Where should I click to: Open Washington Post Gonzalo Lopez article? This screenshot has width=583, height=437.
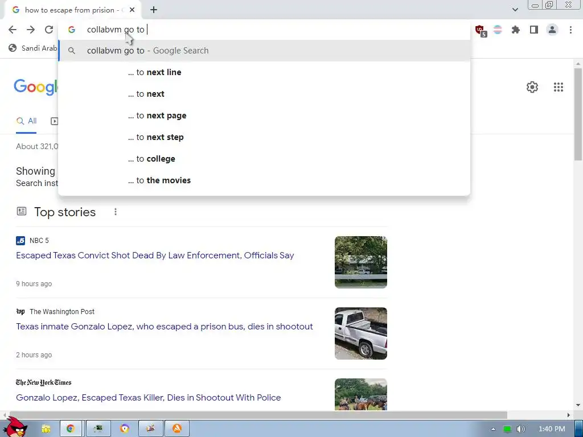(165, 327)
